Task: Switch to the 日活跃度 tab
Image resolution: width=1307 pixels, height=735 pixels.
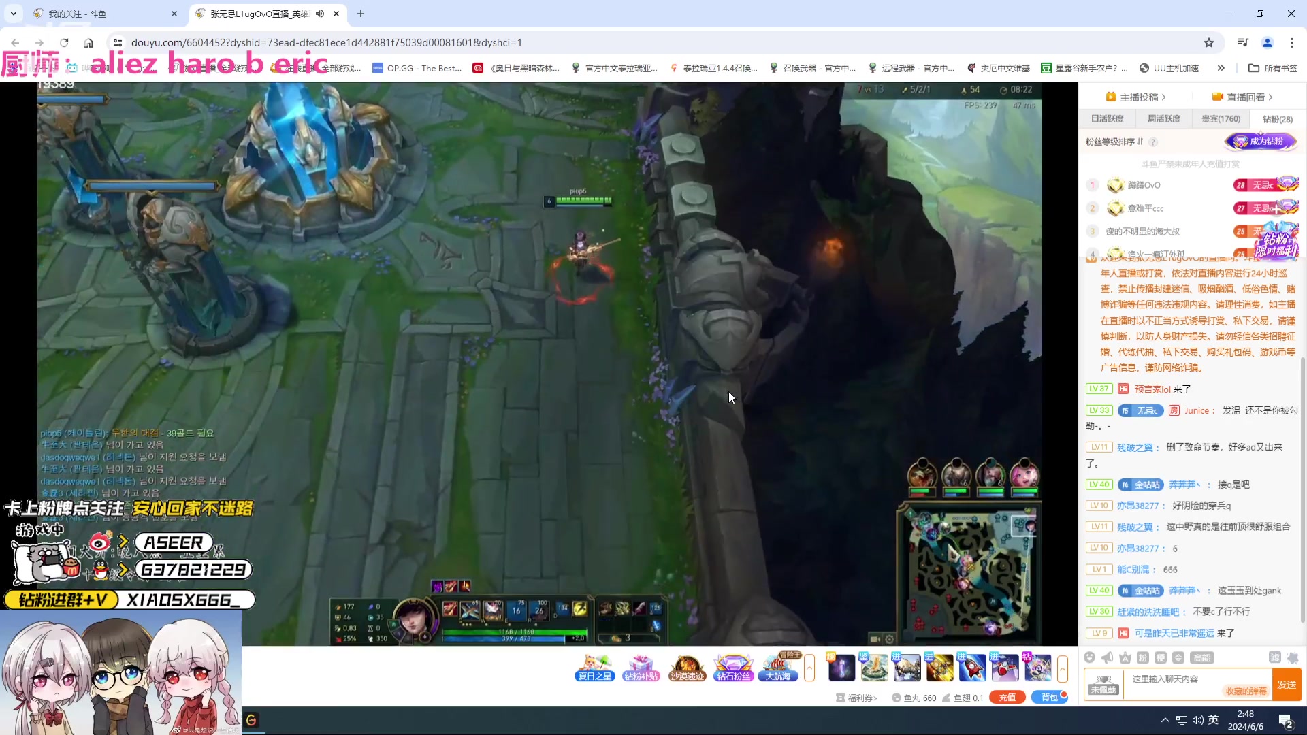Action: [1108, 118]
